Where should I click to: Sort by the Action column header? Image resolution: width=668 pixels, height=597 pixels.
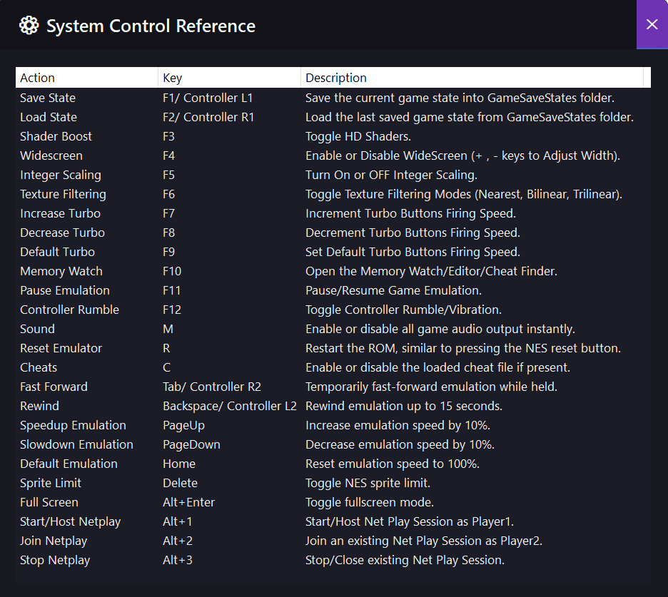pyautogui.click(x=86, y=78)
